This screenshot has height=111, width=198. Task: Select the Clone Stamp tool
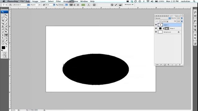[3, 27]
